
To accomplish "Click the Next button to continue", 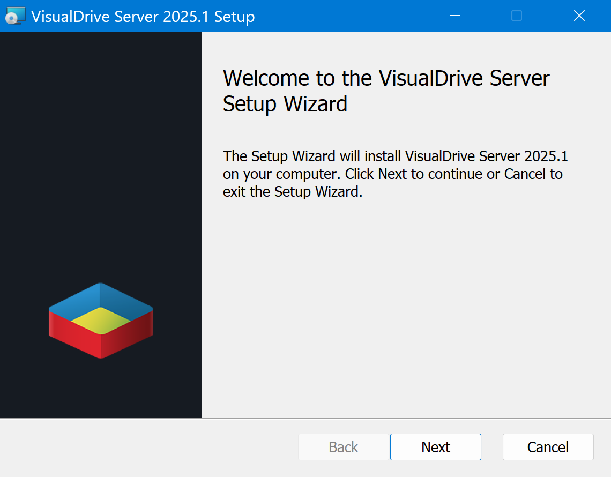I will point(435,447).
